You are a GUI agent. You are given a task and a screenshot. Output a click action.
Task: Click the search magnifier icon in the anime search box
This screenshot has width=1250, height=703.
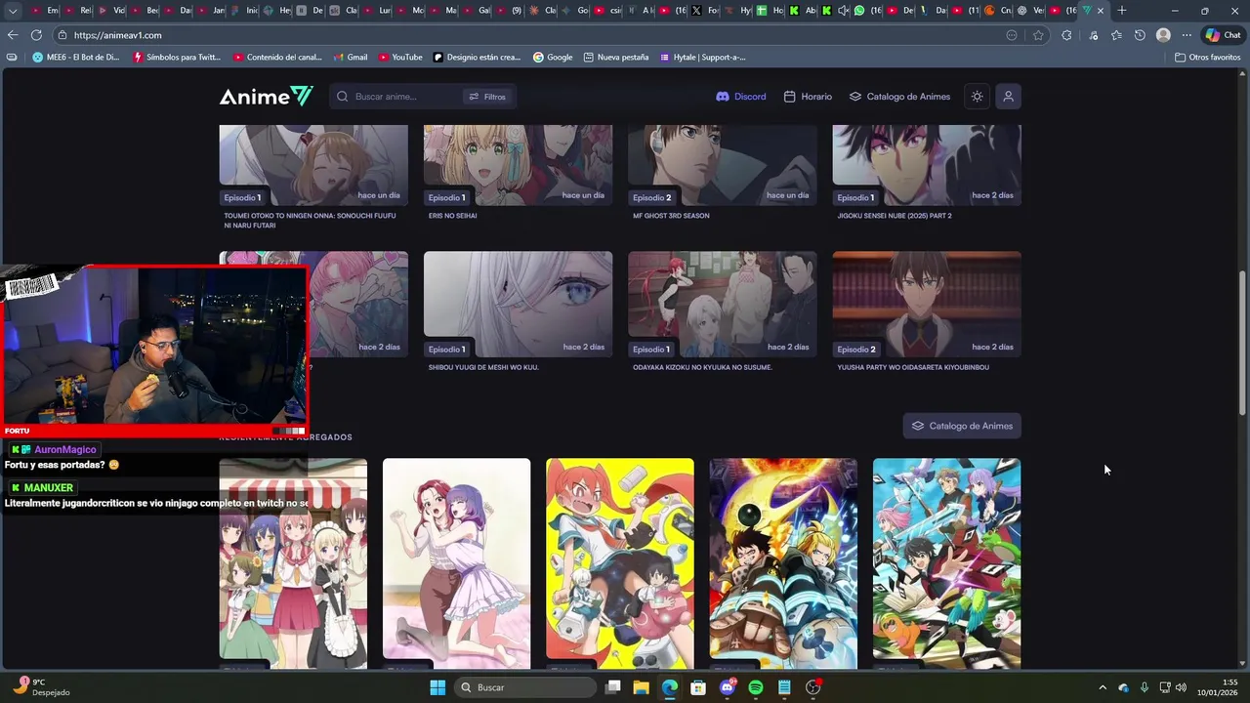coord(343,97)
